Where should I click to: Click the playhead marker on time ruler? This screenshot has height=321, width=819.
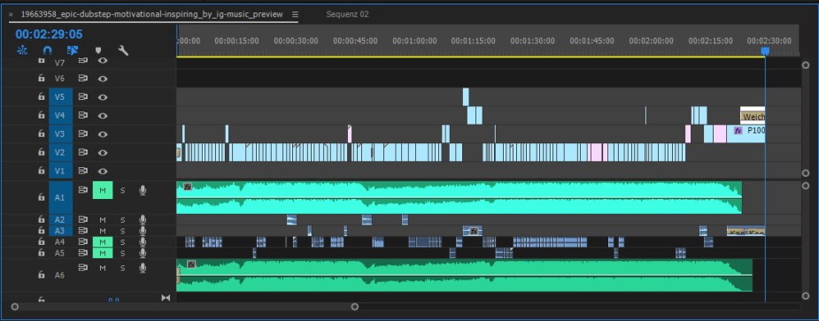click(x=765, y=50)
